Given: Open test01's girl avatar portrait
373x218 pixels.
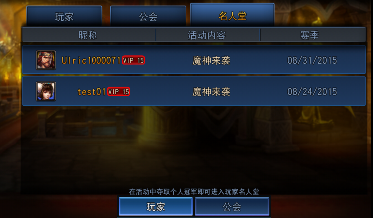Looking at the screenshot, I should tap(46, 91).
